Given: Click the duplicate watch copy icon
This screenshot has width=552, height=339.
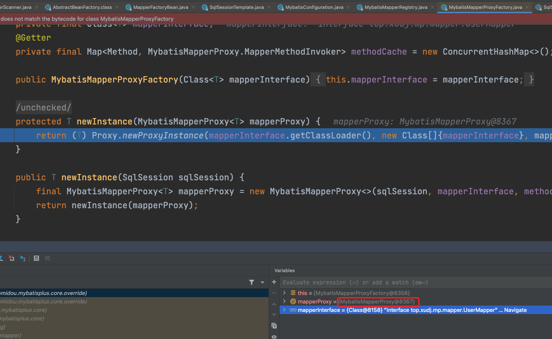Looking at the screenshot, I should [274, 325].
